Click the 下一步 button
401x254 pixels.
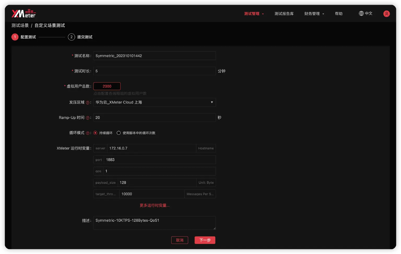(205, 240)
